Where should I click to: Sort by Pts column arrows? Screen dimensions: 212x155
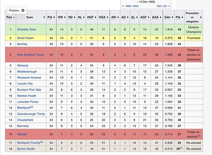coord(182,17)
